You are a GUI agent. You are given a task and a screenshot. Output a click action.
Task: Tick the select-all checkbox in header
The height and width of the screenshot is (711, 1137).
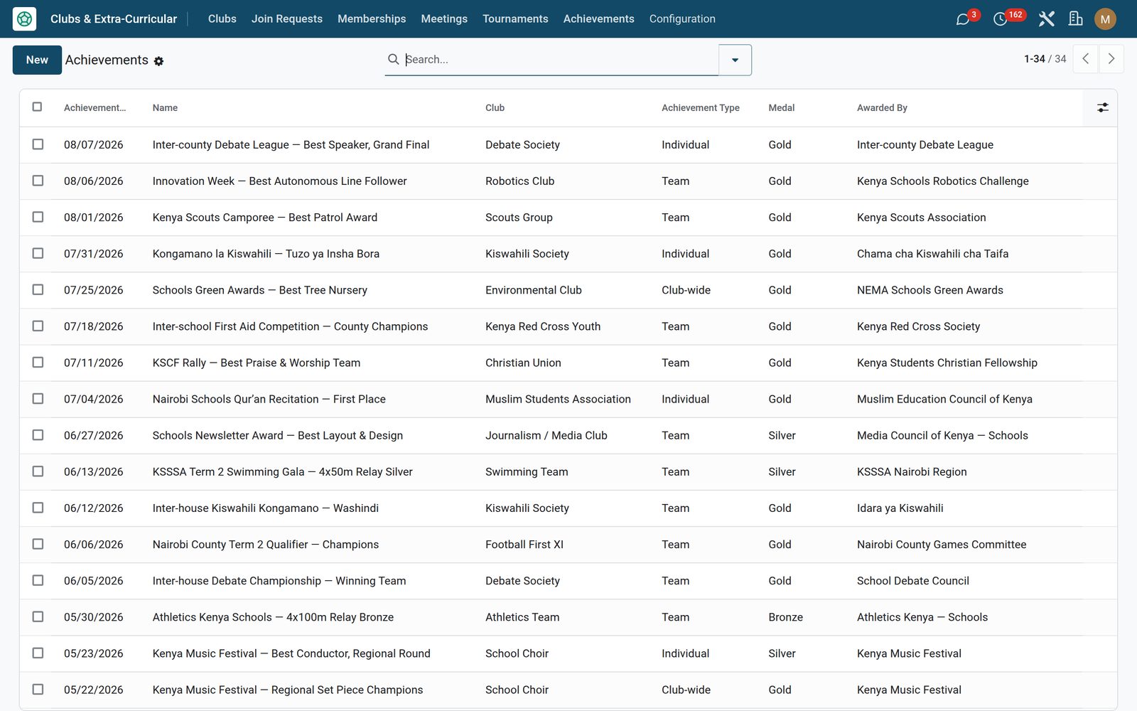(x=37, y=107)
